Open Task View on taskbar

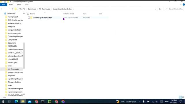click(9, 101)
